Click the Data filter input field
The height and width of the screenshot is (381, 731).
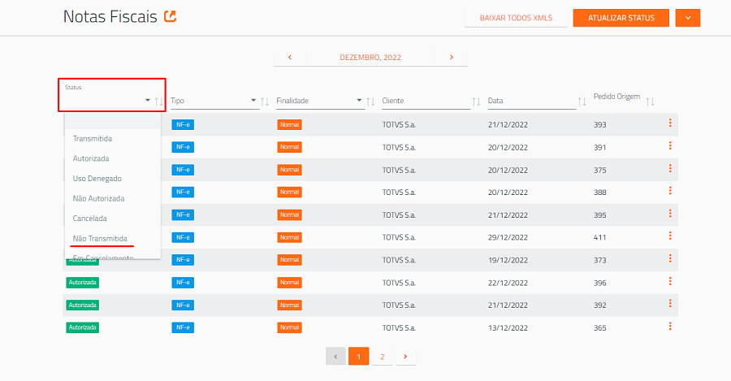click(x=532, y=101)
